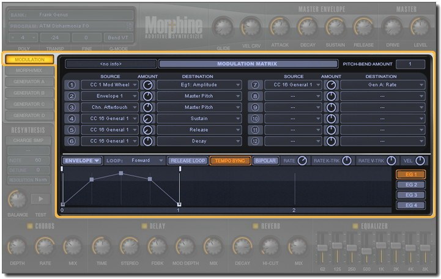
Task: Click the master DRIVE knob
Action: [392, 28]
